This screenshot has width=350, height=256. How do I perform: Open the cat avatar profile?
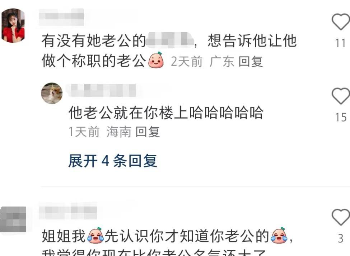tap(52, 93)
